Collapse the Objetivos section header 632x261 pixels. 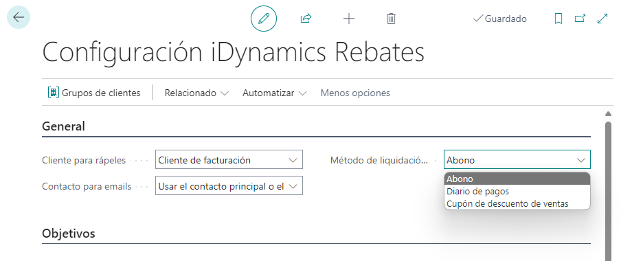point(69,234)
